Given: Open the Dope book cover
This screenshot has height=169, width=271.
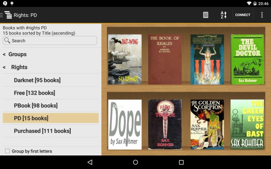Looking at the screenshot, I should point(125,125).
